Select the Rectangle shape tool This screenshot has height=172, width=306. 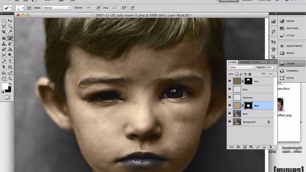pyautogui.click(x=10, y=67)
